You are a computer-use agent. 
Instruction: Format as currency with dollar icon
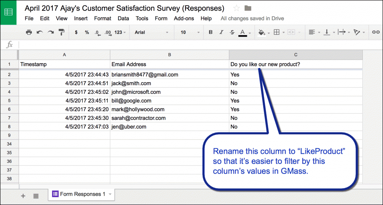[x=76, y=33]
